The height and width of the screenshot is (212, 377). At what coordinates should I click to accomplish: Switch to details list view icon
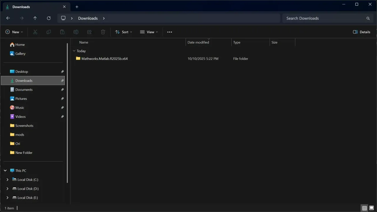(x=365, y=208)
